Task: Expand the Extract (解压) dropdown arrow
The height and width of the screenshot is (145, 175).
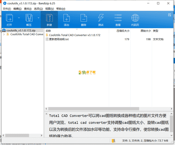Action: tap(38, 18)
